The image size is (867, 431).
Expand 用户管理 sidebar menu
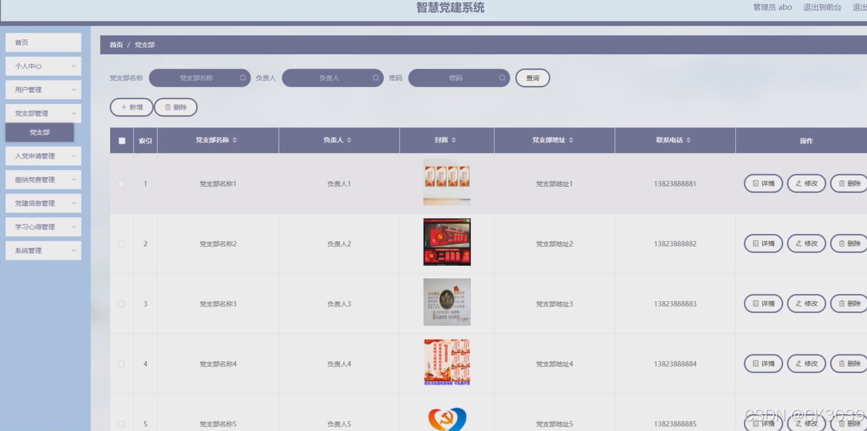pos(43,90)
